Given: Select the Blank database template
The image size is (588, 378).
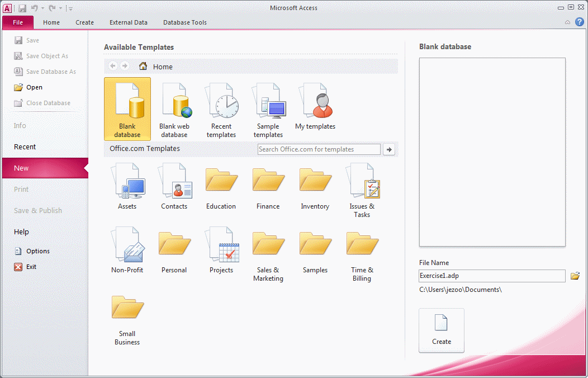Looking at the screenshot, I should point(127,108).
